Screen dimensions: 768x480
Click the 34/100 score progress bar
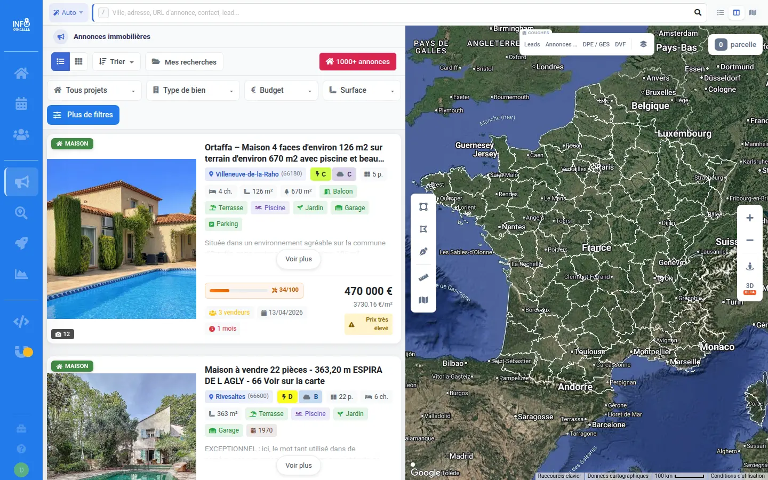254,291
